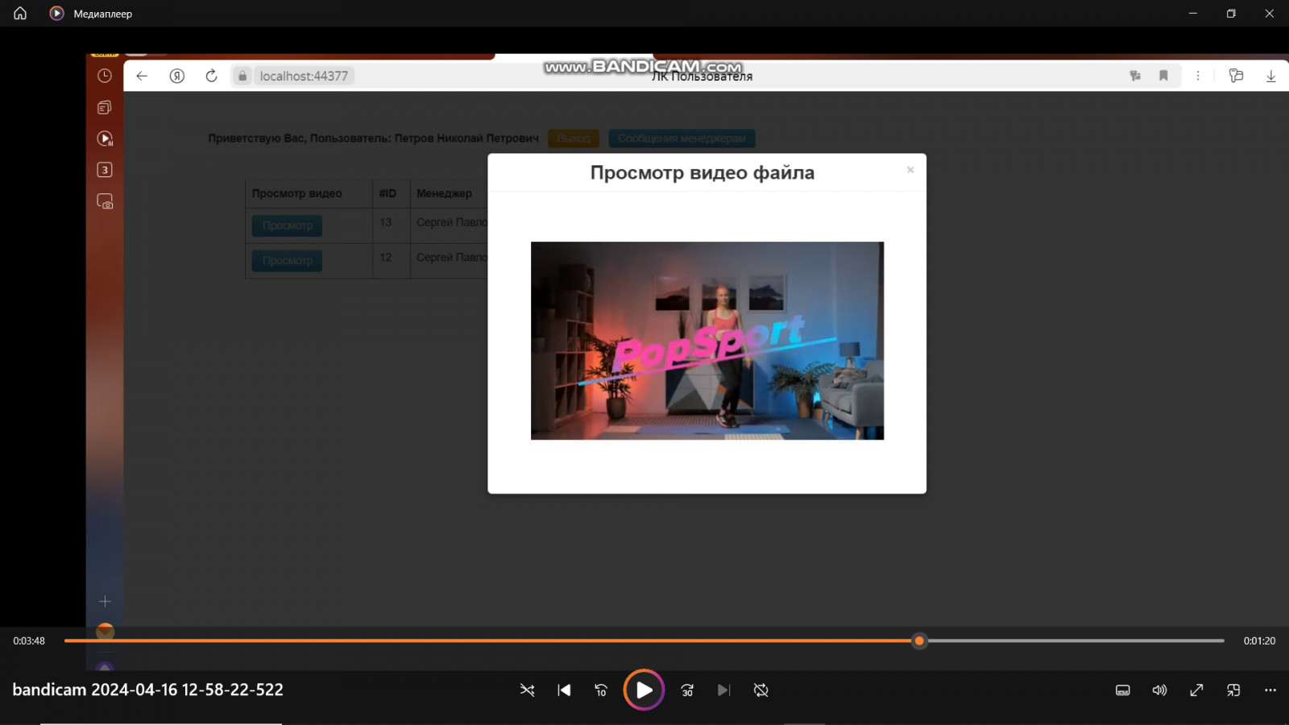Screen dimensions: 1289x725
Task: Skip forward 30 seconds
Action: (x=687, y=690)
